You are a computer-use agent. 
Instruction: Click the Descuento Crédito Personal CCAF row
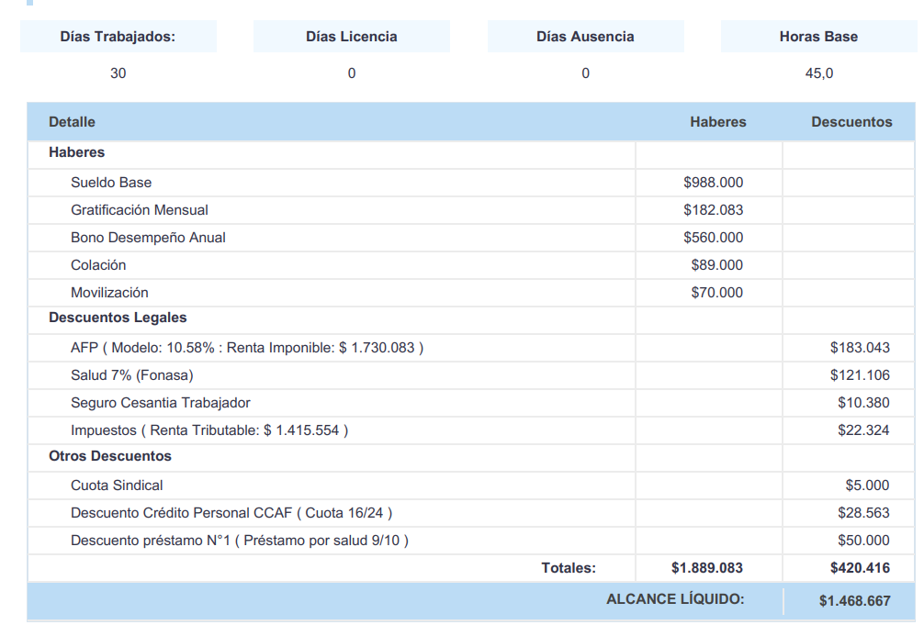237,513
